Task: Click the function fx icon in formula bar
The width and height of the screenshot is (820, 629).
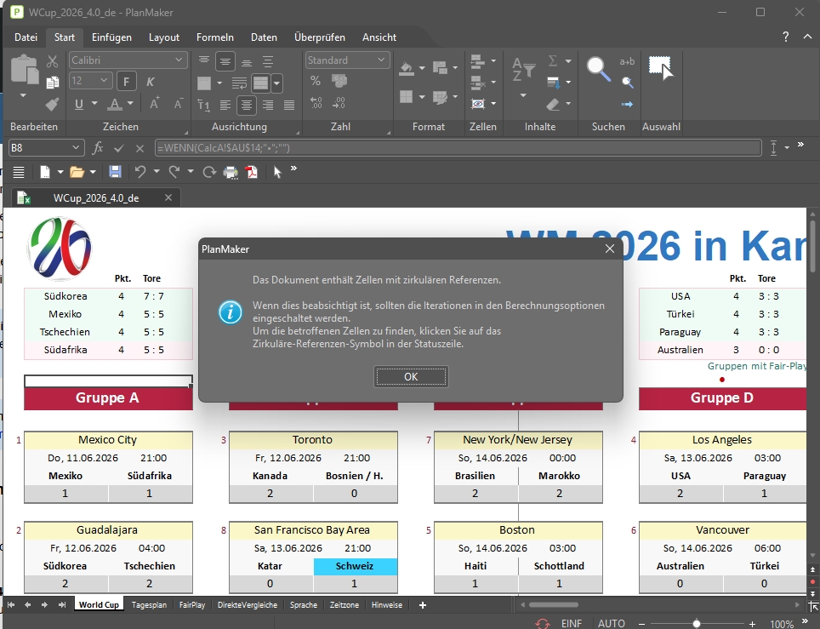Action: (98, 147)
